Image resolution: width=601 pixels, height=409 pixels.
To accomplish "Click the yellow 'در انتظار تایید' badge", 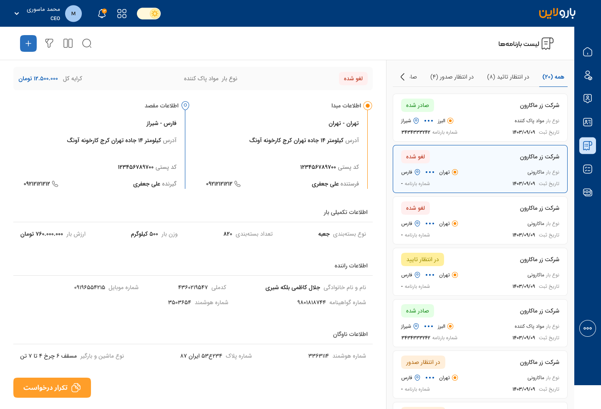I will click(422, 259).
